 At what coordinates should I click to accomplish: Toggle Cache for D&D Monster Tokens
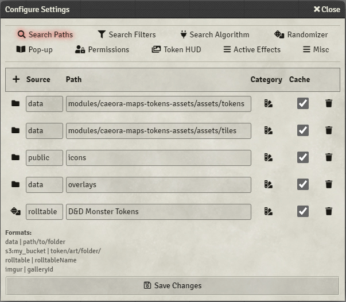[x=303, y=211]
